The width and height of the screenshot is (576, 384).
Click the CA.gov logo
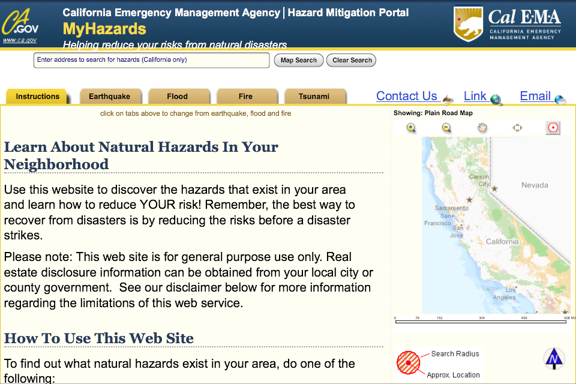(x=20, y=22)
